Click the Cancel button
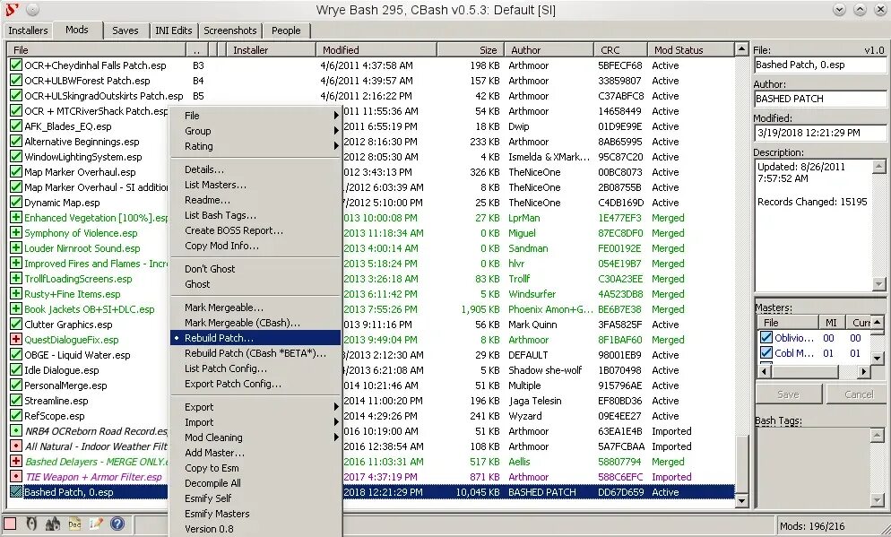Viewport: 891px width, 537px height. pyautogui.click(x=859, y=394)
